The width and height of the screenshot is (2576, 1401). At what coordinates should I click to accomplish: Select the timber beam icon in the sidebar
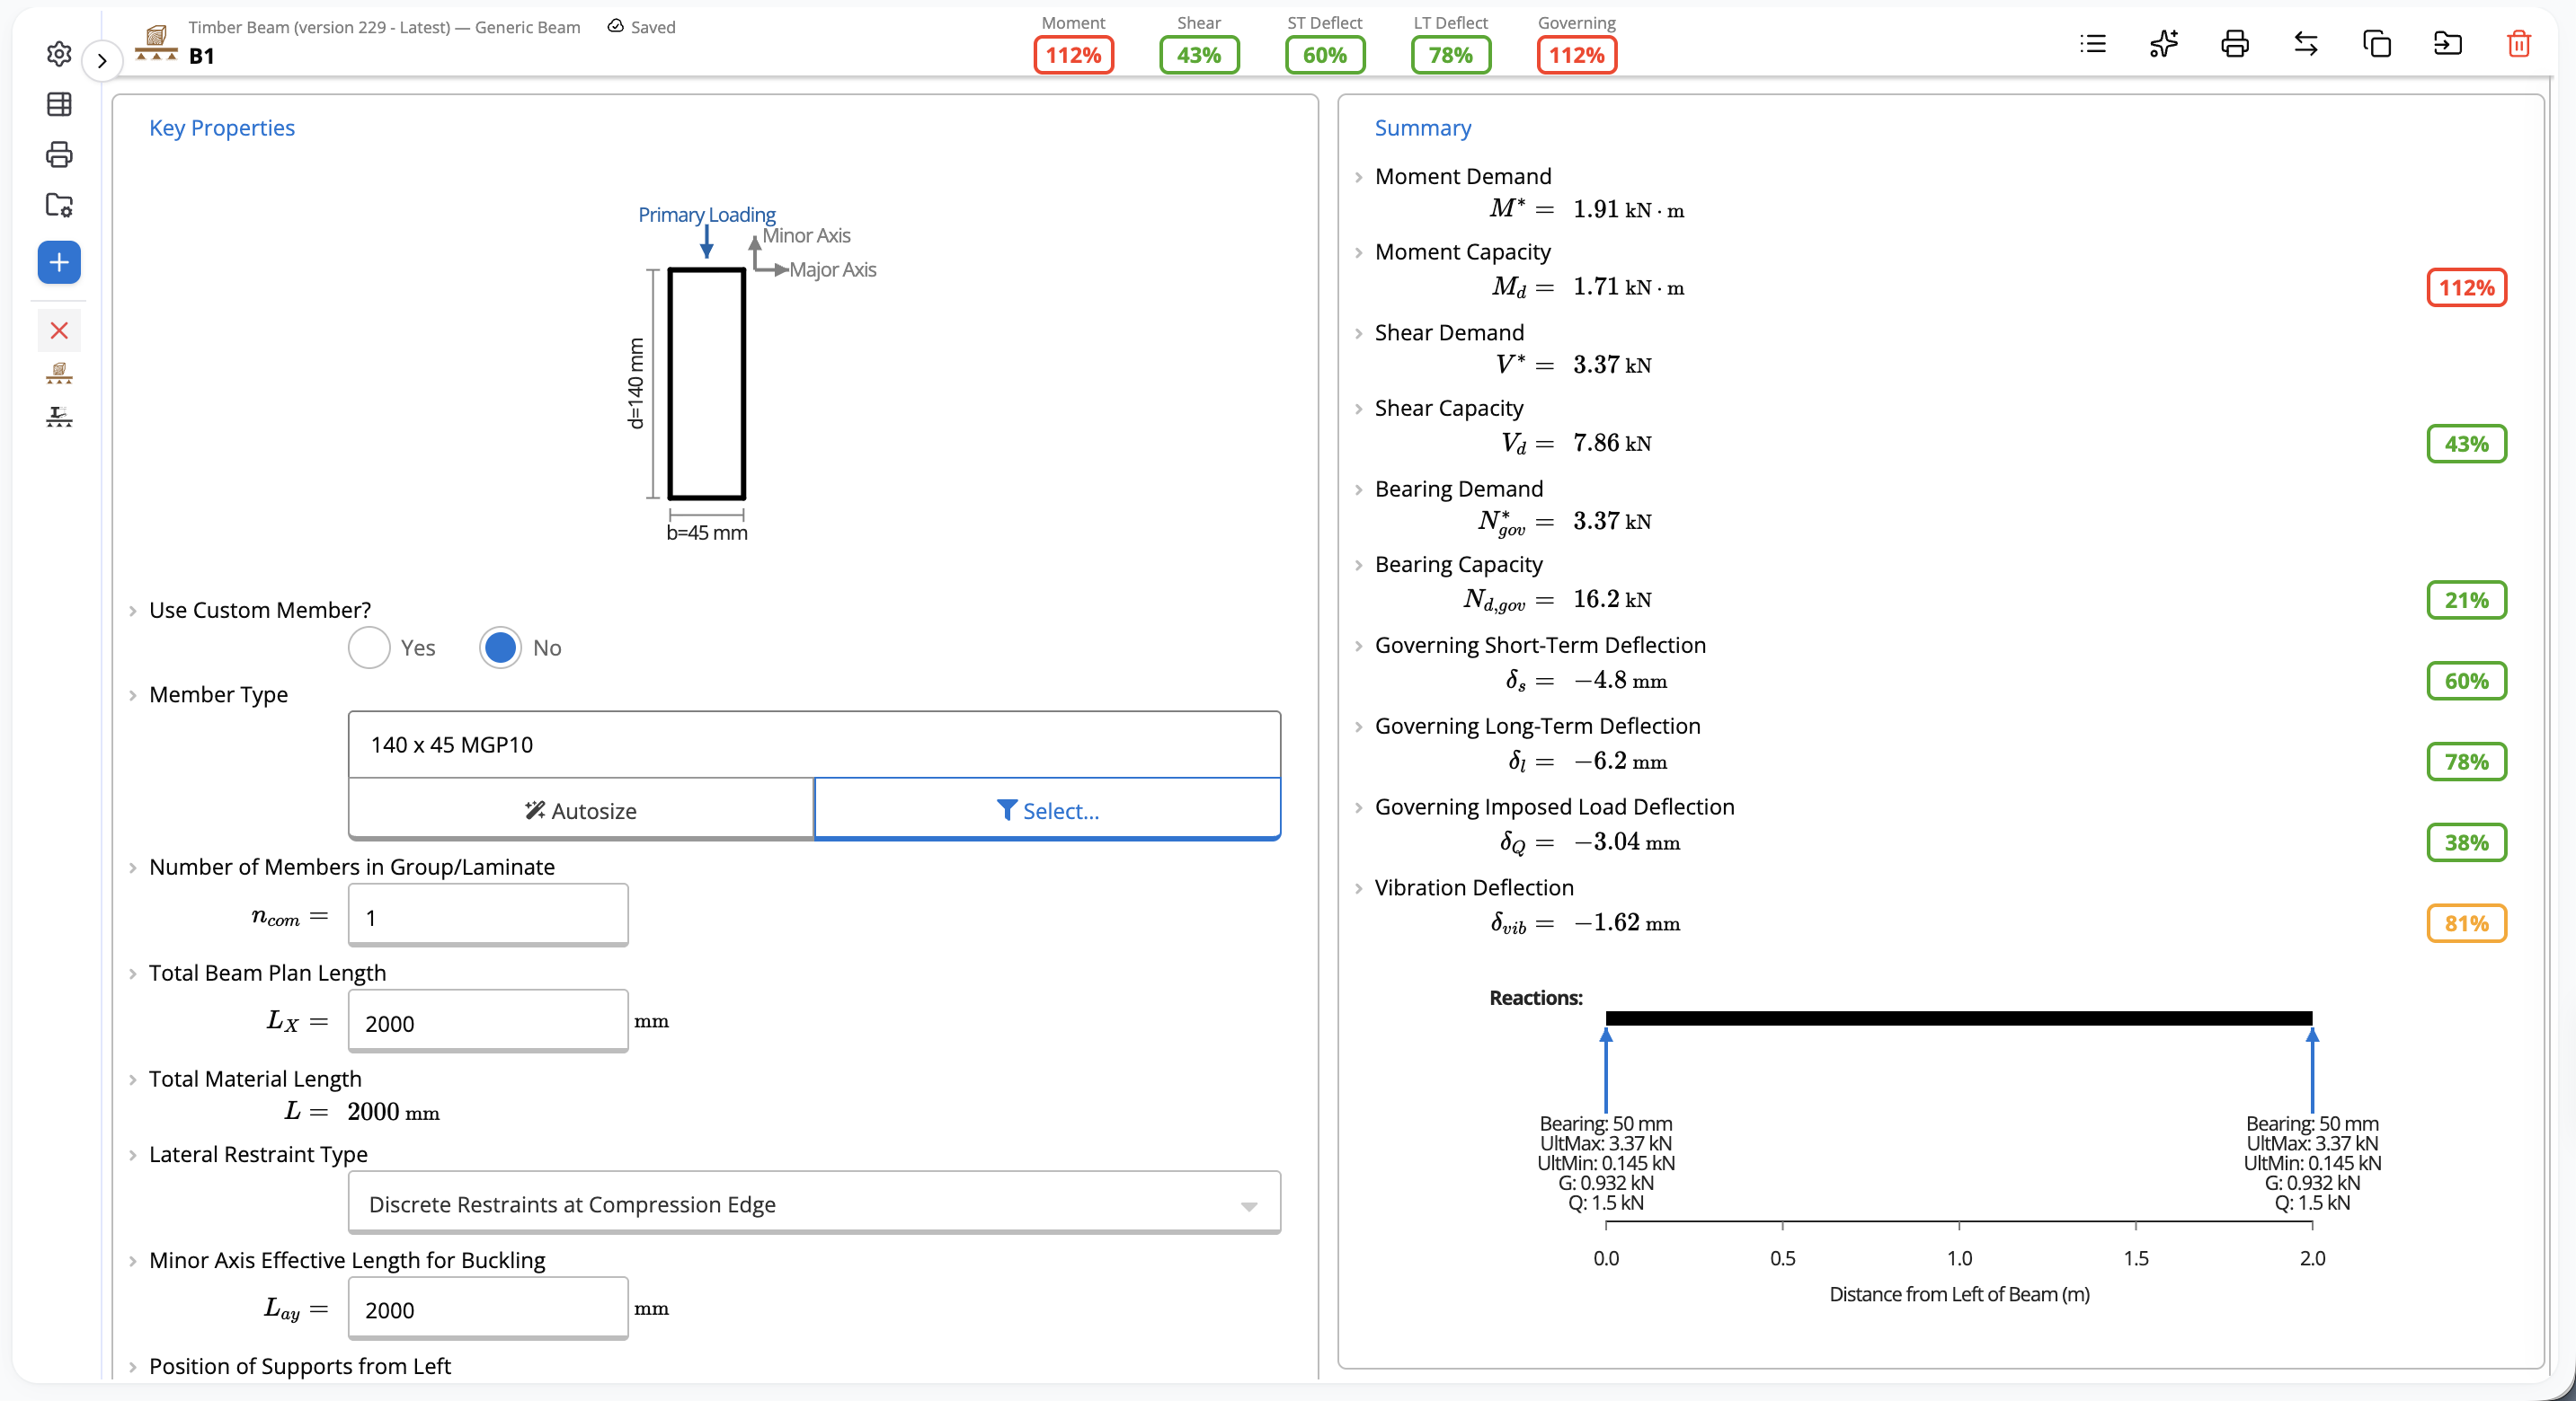pos(59,374)
